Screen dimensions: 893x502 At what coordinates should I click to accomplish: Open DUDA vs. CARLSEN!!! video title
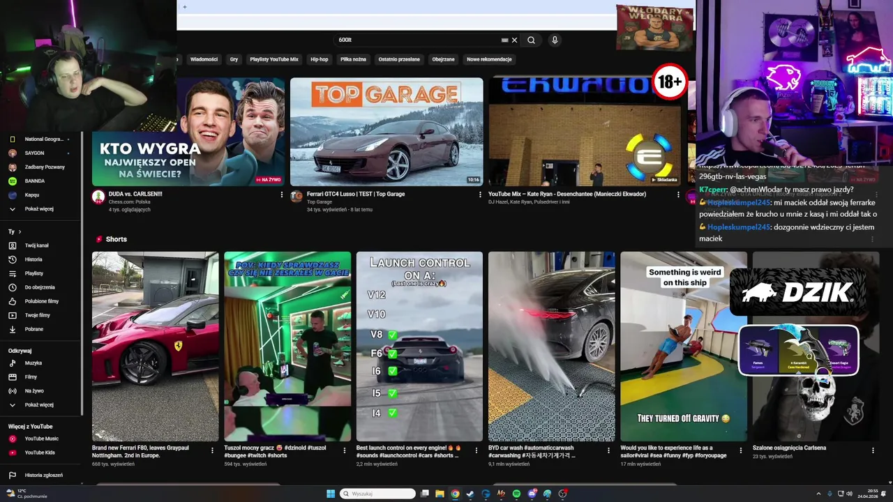pos(135,194)
